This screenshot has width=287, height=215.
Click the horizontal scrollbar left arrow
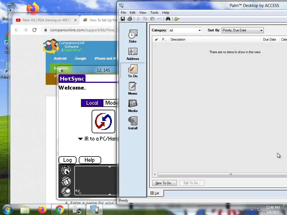155,174
